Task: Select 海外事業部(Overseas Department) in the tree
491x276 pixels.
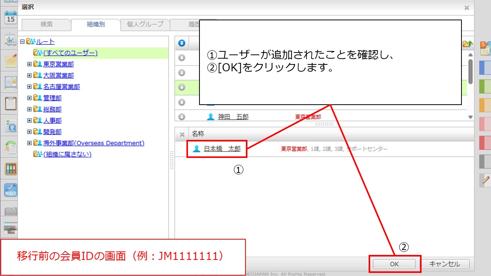Action: [94, 143]
